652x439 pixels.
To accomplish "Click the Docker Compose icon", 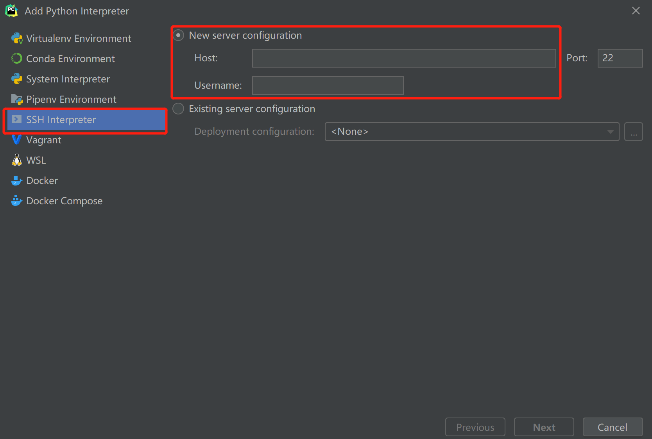I will [x=17, y=201].
